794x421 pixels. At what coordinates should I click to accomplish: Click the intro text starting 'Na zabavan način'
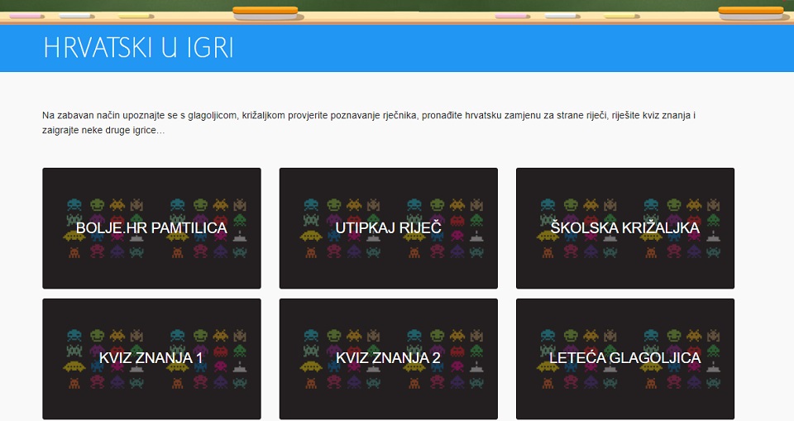tap(369, 122)
